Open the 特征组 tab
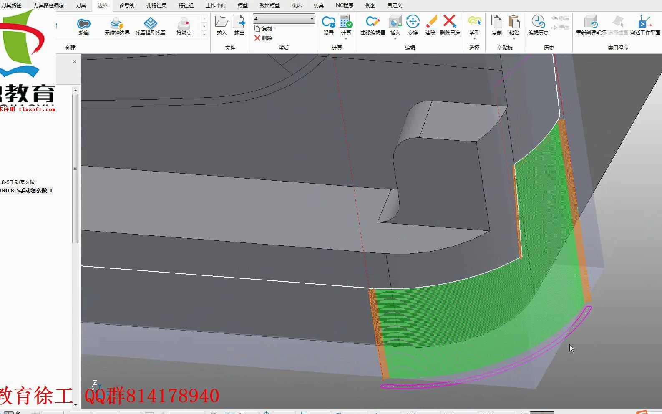The image size is (662, 414). 186,5
